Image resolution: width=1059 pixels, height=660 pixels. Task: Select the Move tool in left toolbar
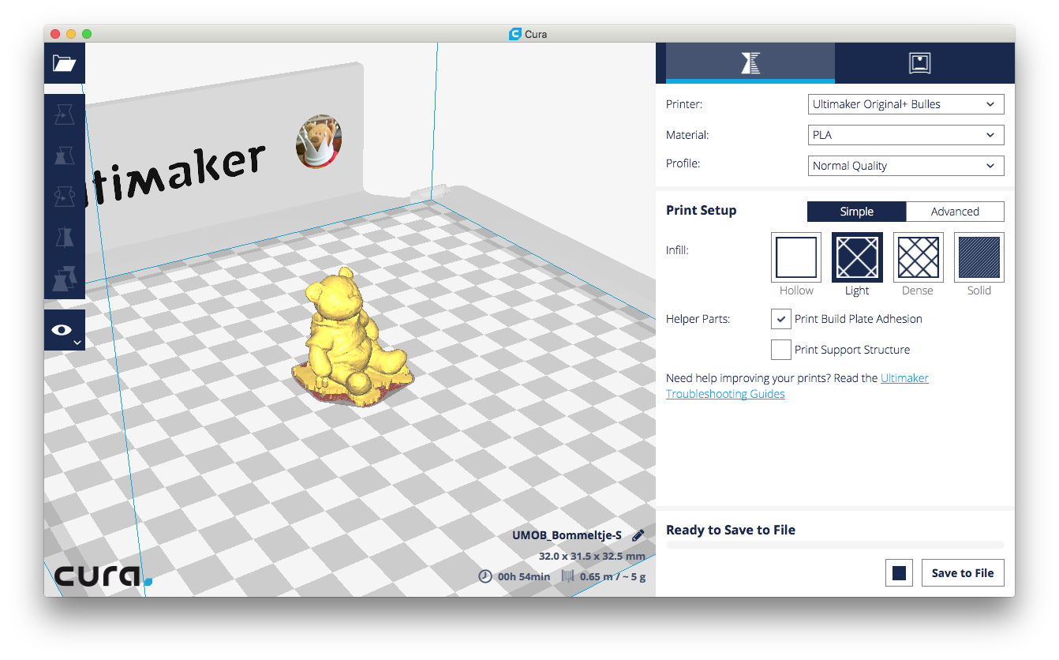click(64, 116)
